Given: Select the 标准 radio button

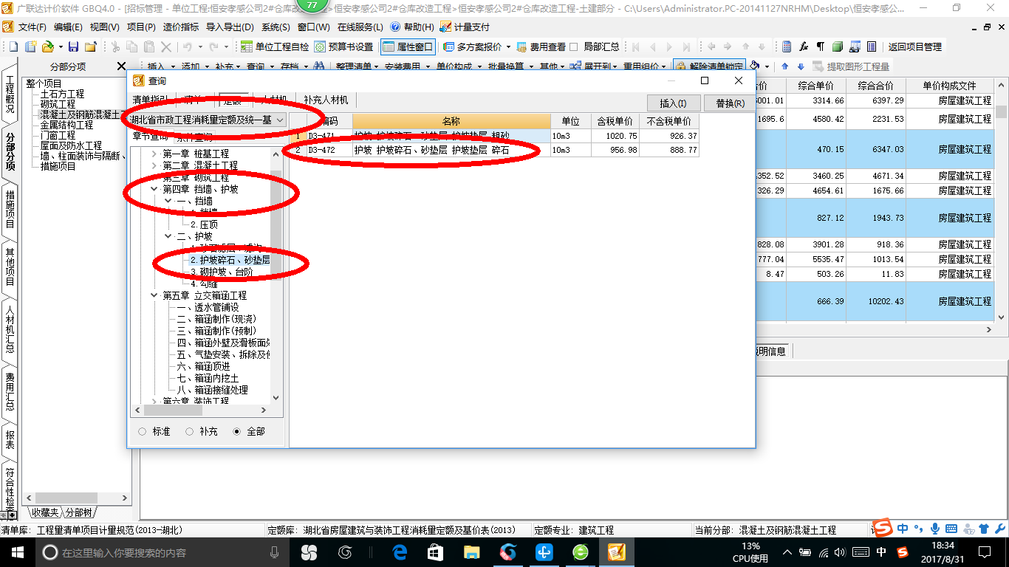Looking at the screenshot, I should pos(143,431).
